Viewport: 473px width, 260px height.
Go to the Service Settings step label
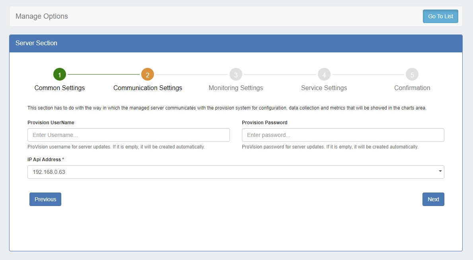point(324,88)
